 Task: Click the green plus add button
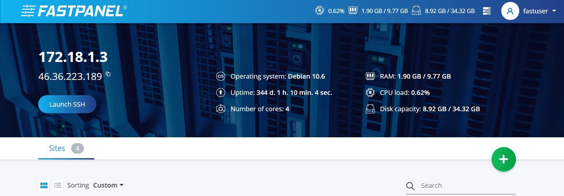pyautogui.click(x=503, y=159)
